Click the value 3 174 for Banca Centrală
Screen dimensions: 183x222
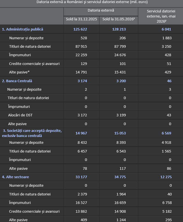click(x=82, y=81)
